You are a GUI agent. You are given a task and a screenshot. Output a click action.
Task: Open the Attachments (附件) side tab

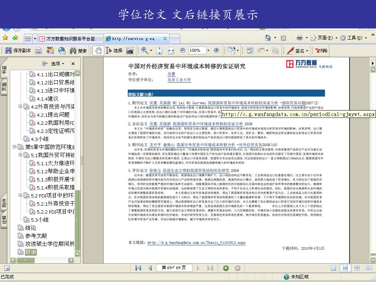(4, 203)
